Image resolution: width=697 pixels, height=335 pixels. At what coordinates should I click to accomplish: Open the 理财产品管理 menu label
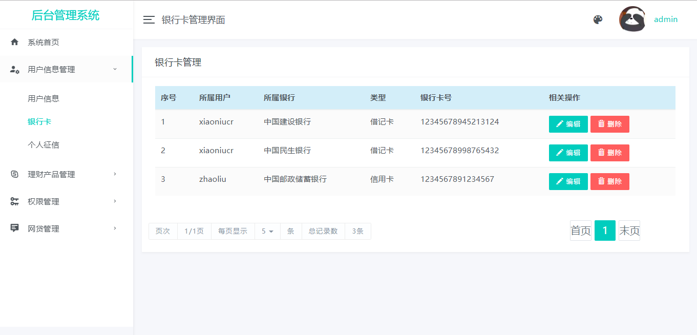[51, 174]
